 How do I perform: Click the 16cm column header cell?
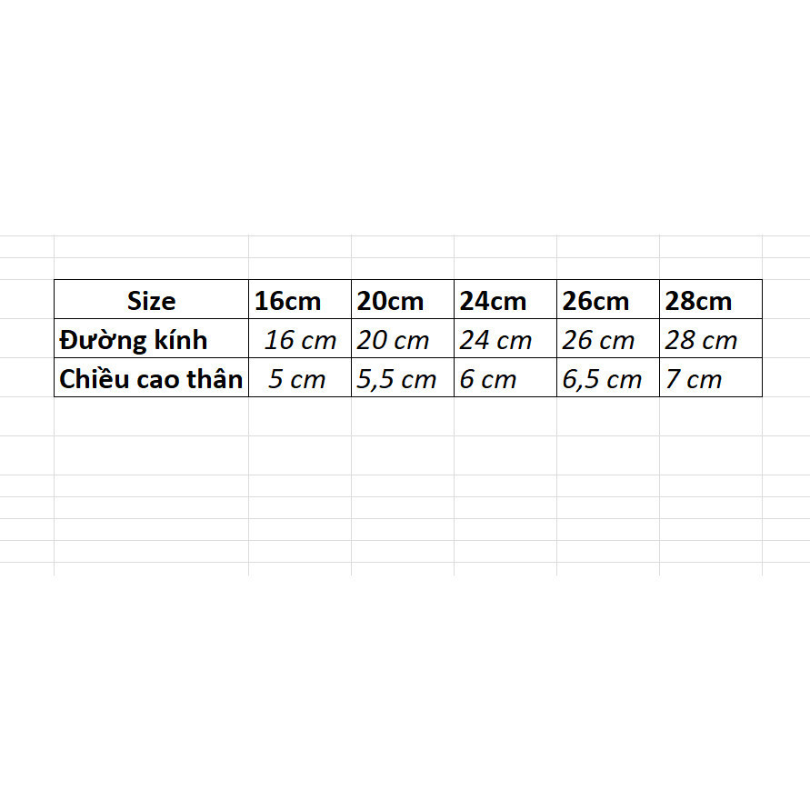(x=300, y=300)
